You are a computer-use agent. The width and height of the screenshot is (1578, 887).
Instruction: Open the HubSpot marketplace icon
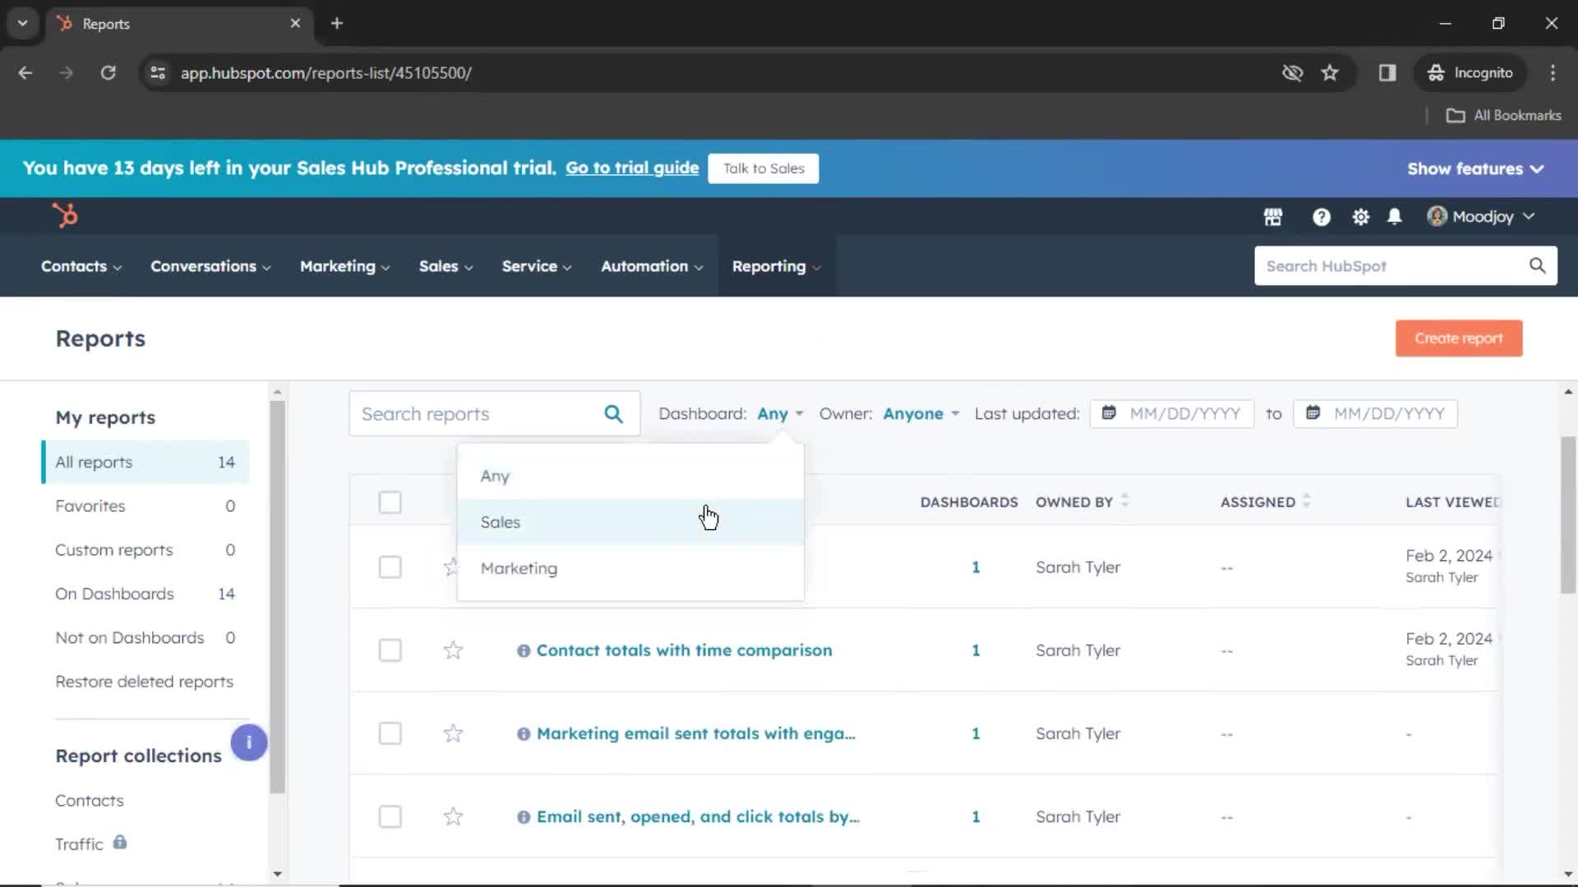click(x=1273, y=217)
